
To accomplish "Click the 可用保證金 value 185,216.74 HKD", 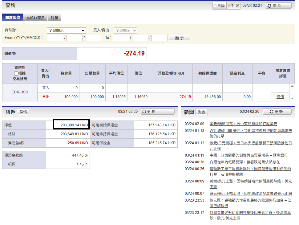I will (x=162, y=143).
